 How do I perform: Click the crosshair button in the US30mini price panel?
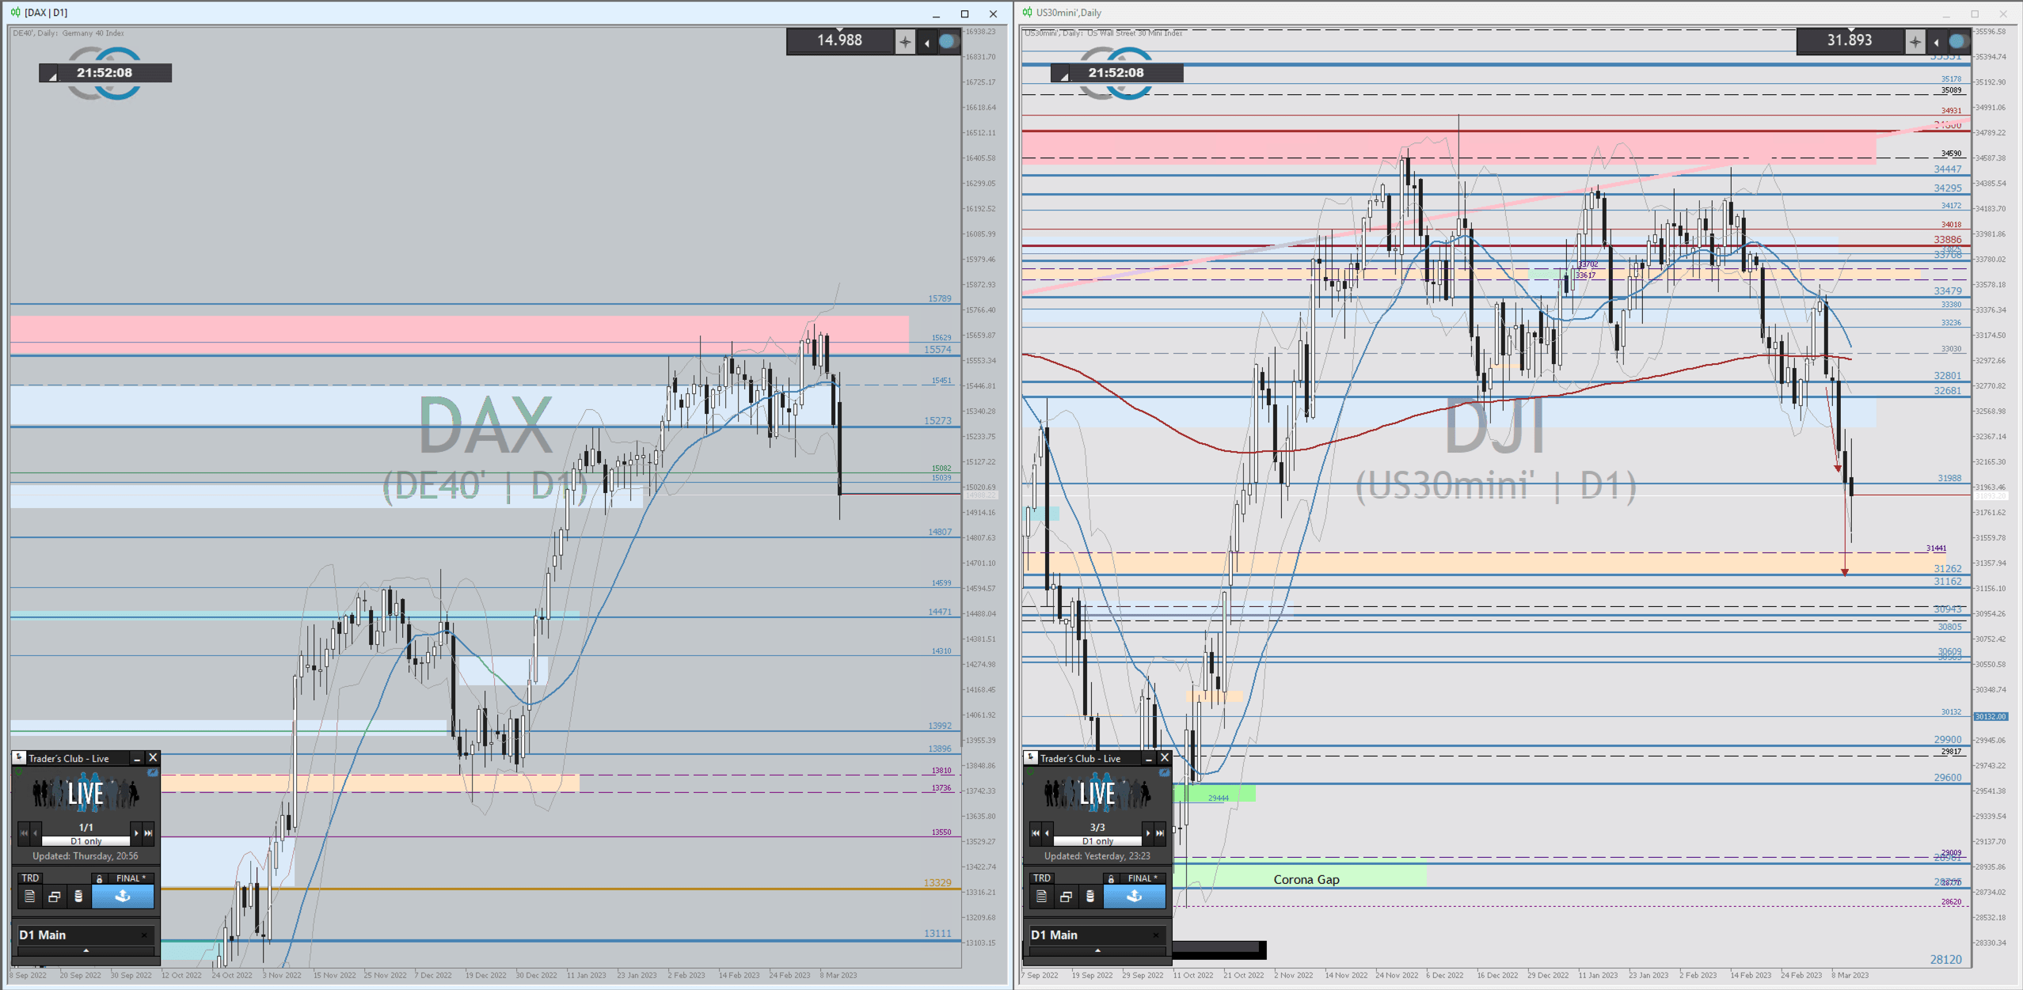coord(1915,42)
